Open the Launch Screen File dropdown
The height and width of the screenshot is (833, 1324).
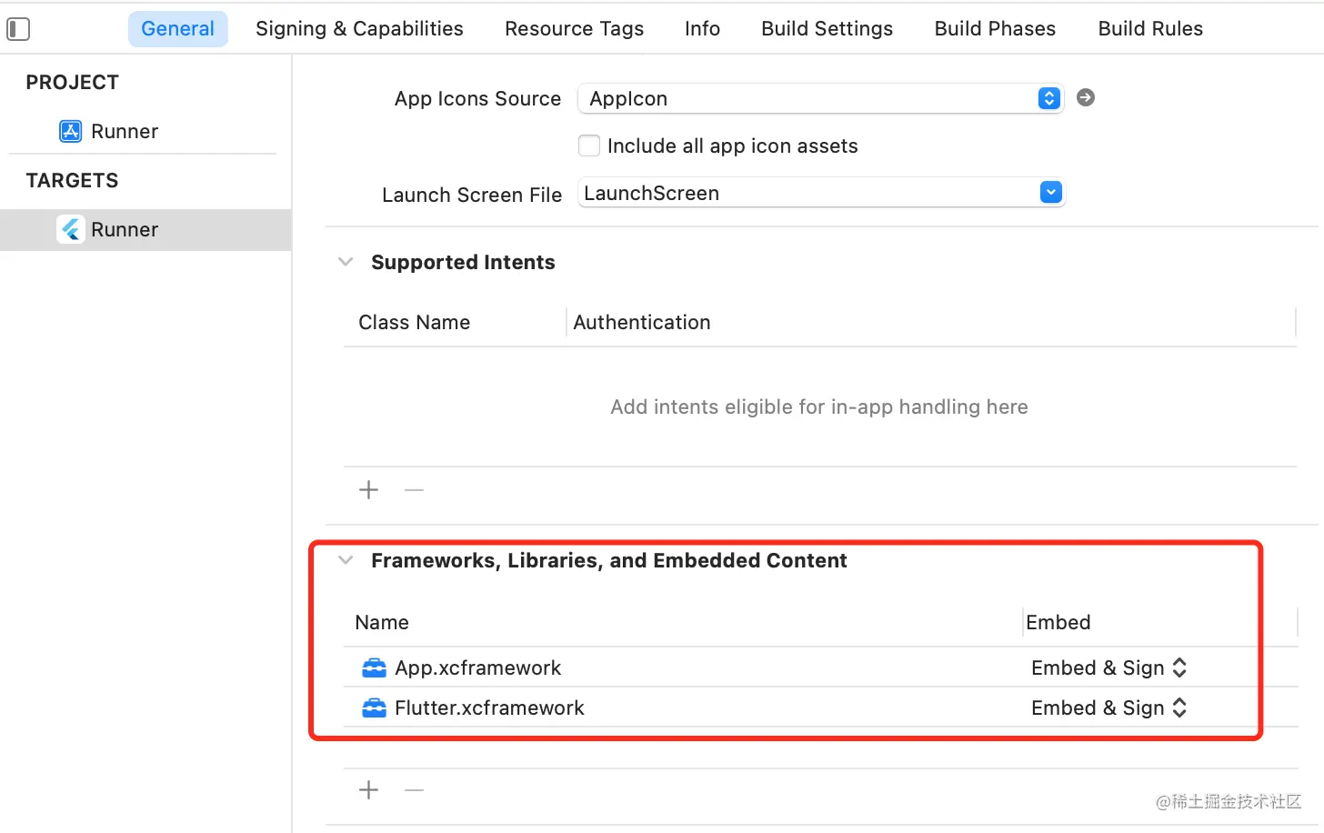tap(1050, 193)
